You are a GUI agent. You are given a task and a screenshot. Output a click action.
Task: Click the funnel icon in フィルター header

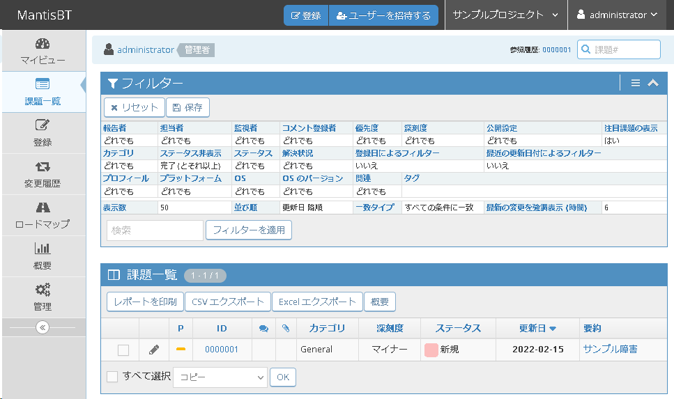[x=113, y=84]
